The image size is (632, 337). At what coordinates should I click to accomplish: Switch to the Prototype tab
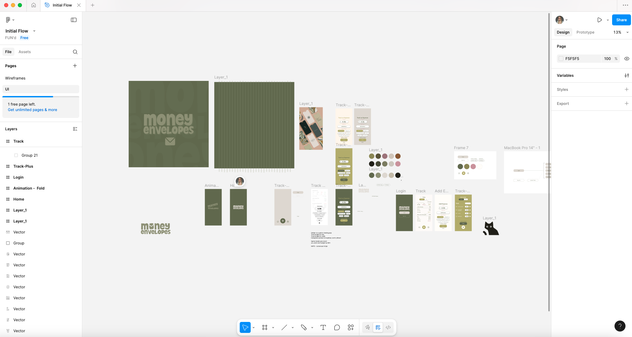[585, 32]
